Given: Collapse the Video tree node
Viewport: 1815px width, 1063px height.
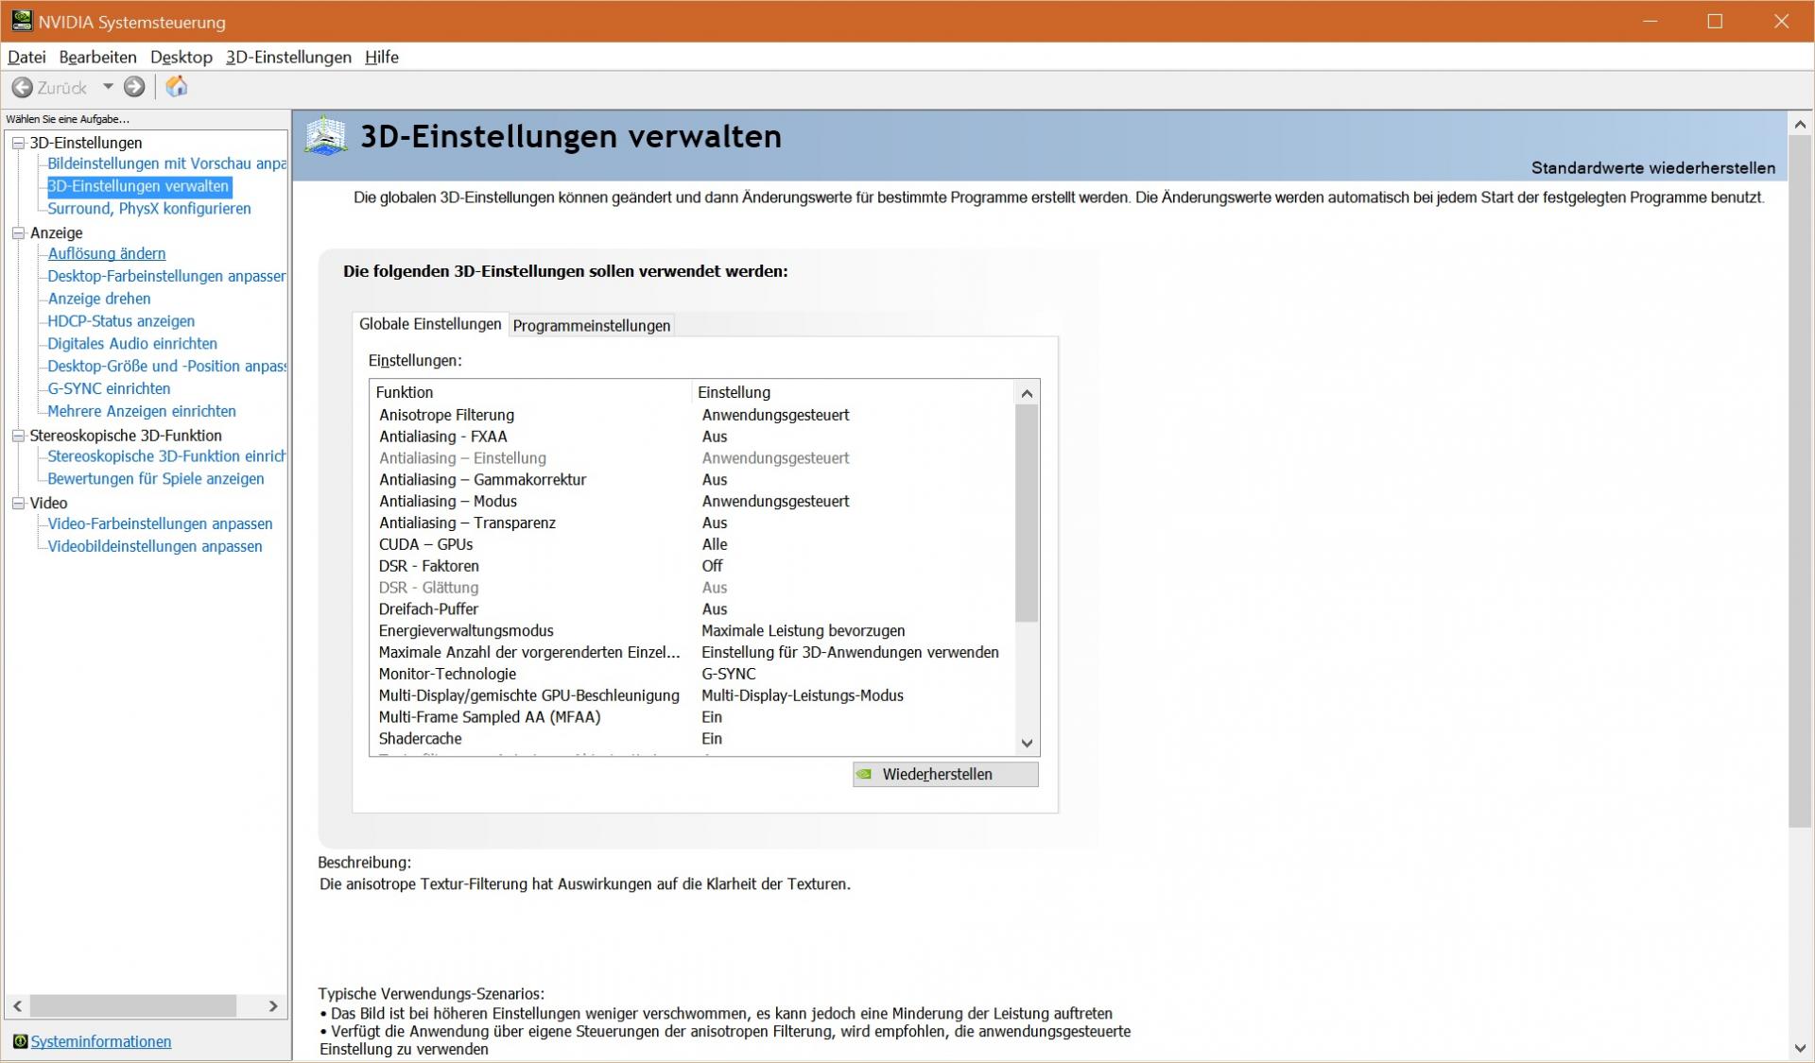Looking at the screenshot, I should 18,504.
